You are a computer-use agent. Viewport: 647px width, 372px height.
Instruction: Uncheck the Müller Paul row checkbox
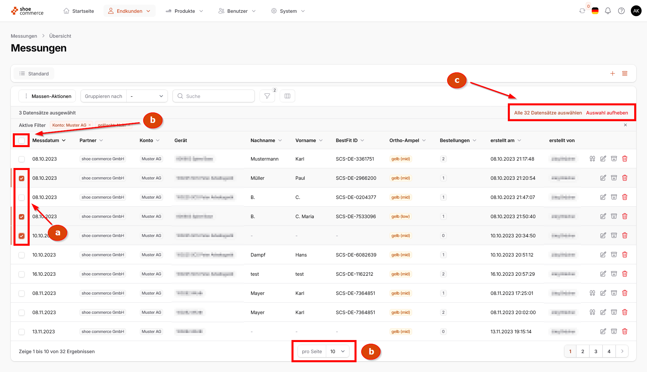point(22,178)
